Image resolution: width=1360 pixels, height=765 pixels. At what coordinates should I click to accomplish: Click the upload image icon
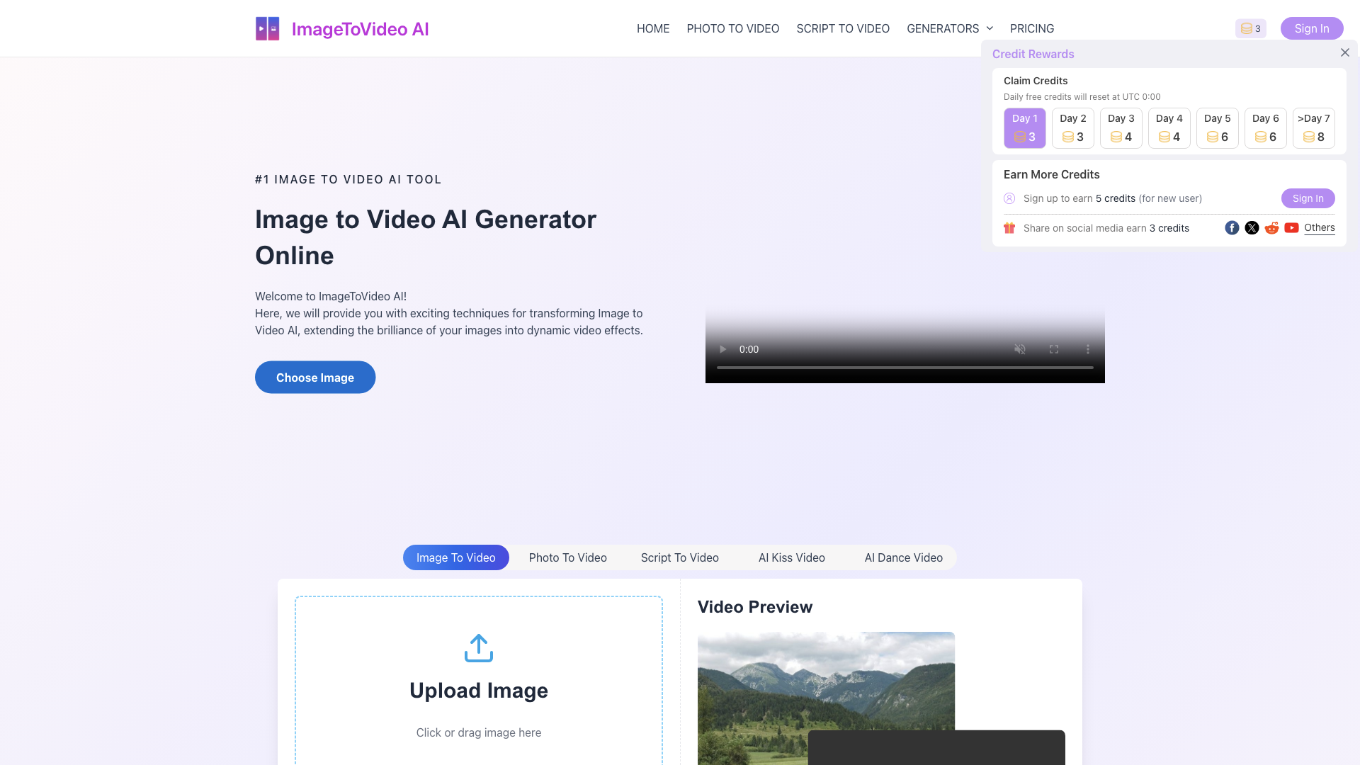coord(478,647)
